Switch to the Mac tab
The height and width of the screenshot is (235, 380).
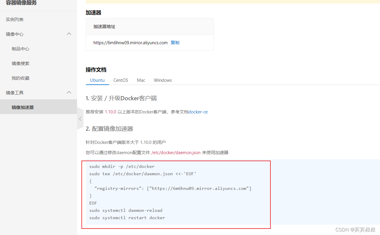(141, 80)
